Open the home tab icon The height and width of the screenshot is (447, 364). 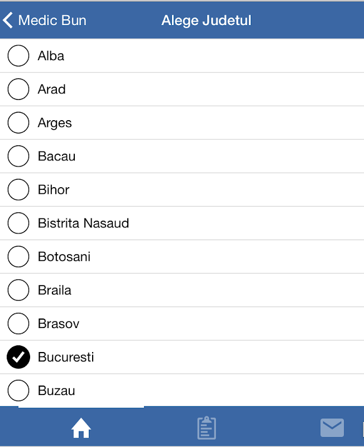tap(81, 429)
